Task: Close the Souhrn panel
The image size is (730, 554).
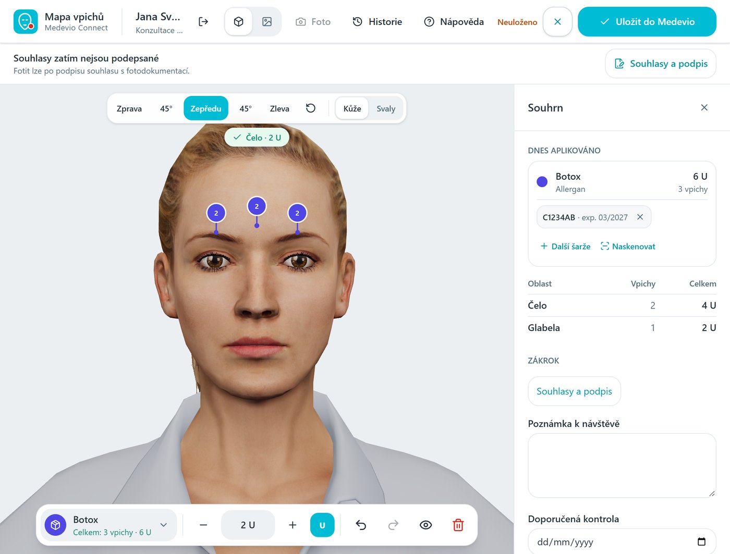Action: [704, 107]
